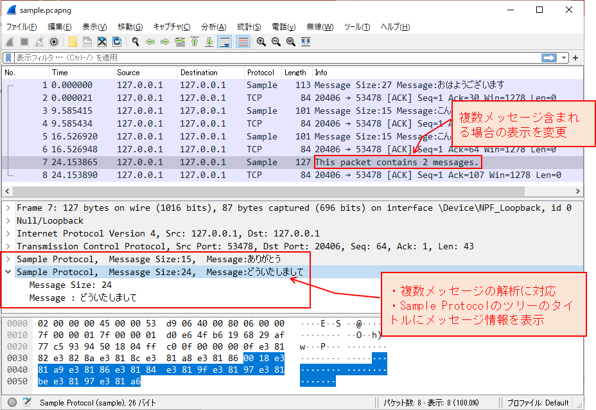Toggle auto-scroll during live capture
The height and width of the screenshot is (410, 596).
(x=225, y=42)
